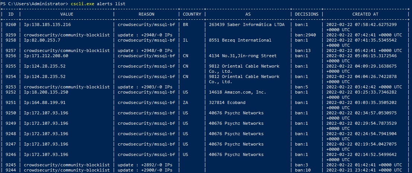Click the AS column header
The width and height of the screenshot is (412, 173).
click(x=248, y=14)
